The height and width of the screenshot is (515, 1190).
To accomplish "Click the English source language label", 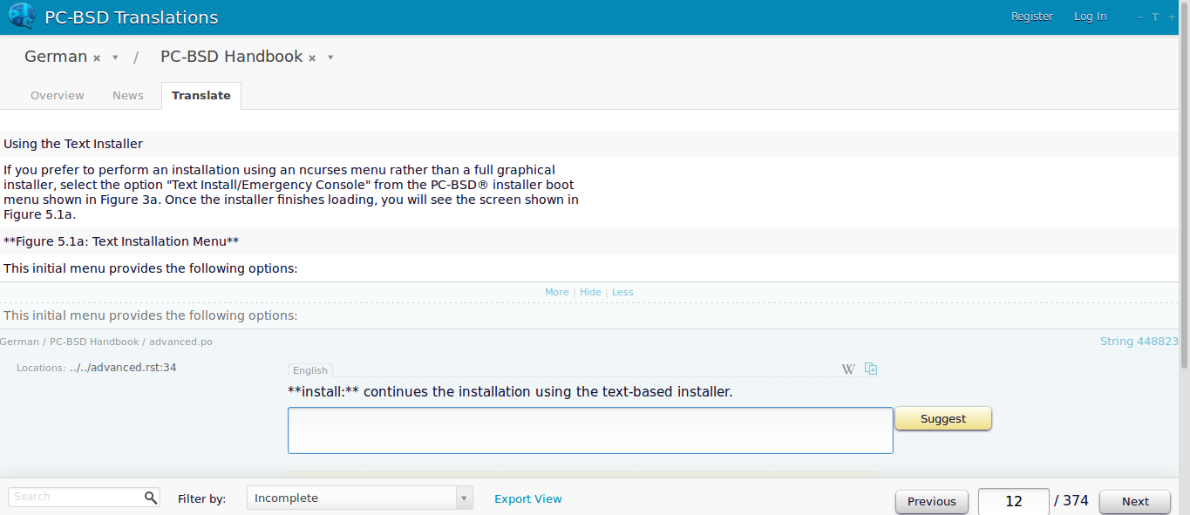I will 310,370.
